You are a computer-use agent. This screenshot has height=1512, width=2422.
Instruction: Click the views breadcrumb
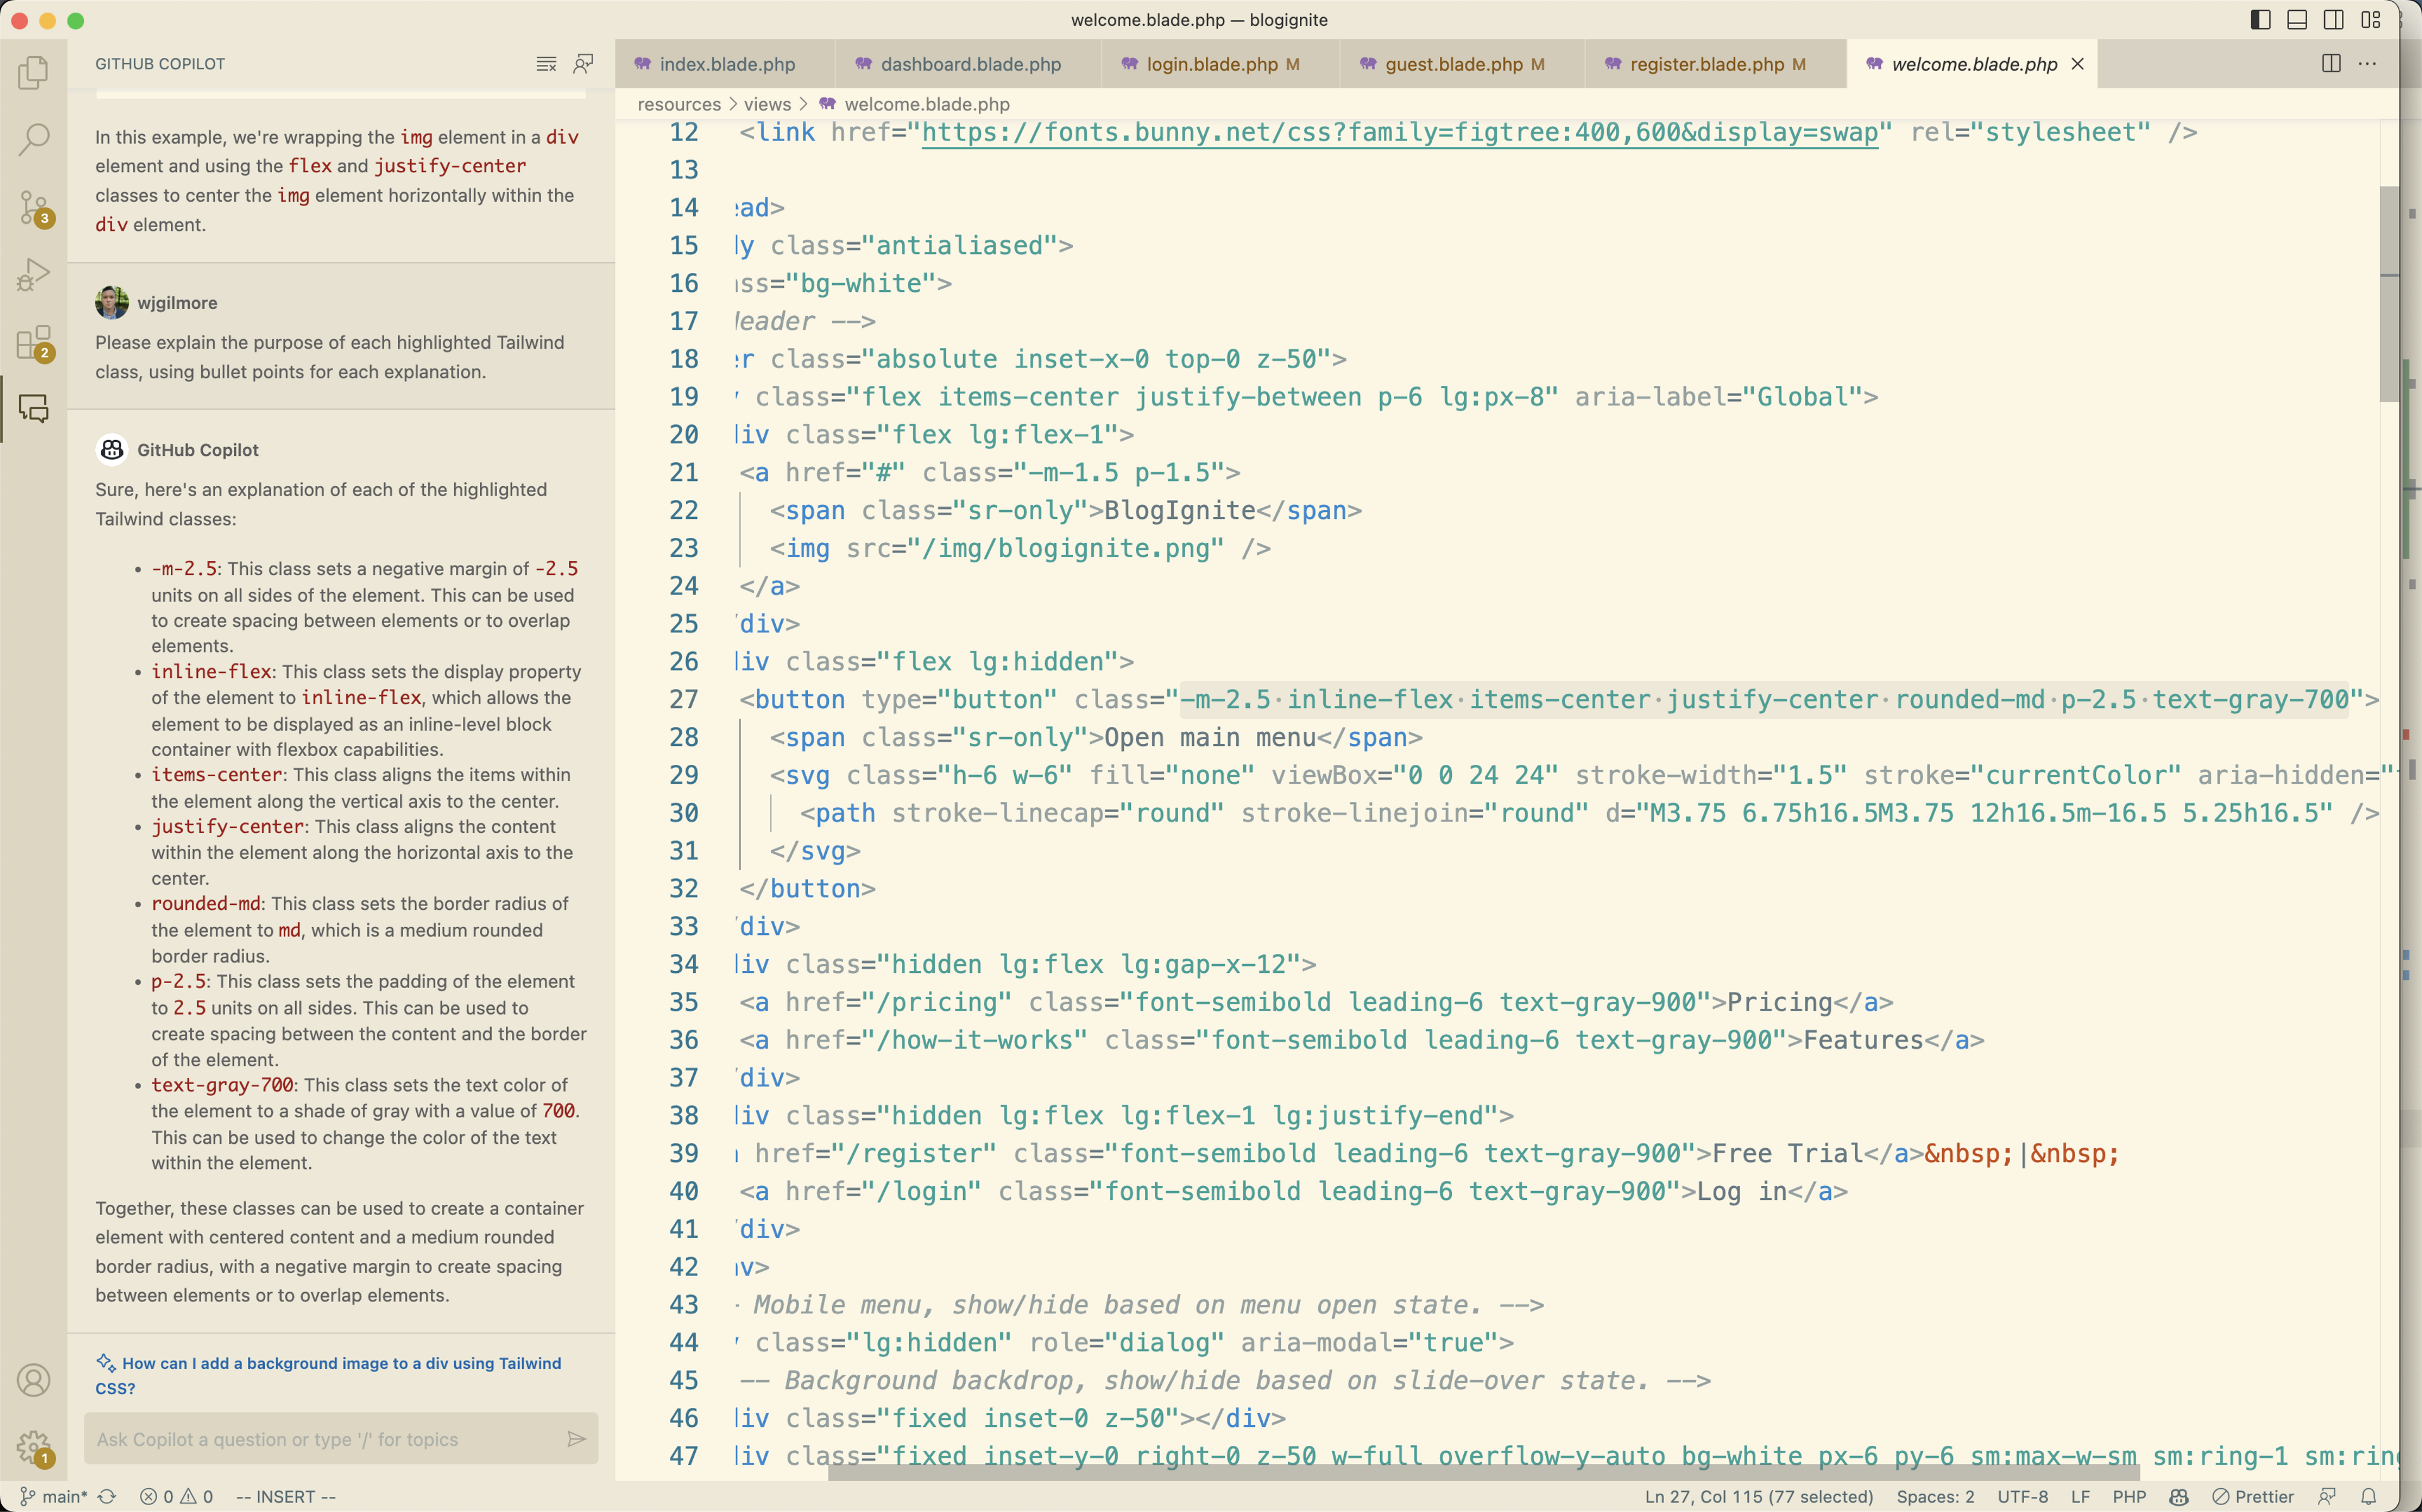(x=767, y=104)
